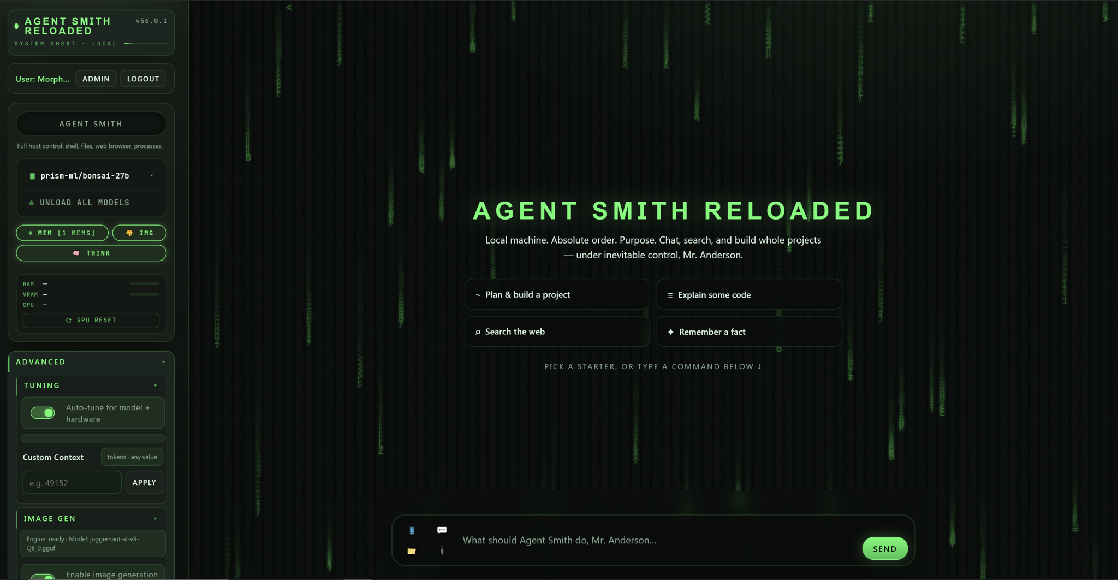Click the green SEND button
The height and width of the screenshot is (580, 1118).
coord(884,548)
